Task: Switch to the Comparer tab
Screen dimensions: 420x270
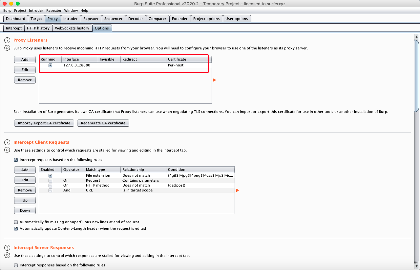Action: (157, 19)
